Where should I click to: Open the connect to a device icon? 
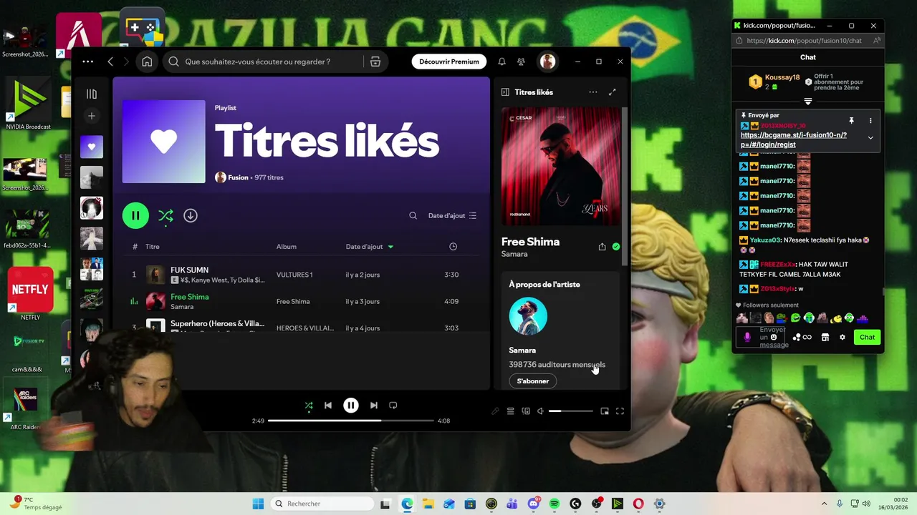click(x=526, y=411)
